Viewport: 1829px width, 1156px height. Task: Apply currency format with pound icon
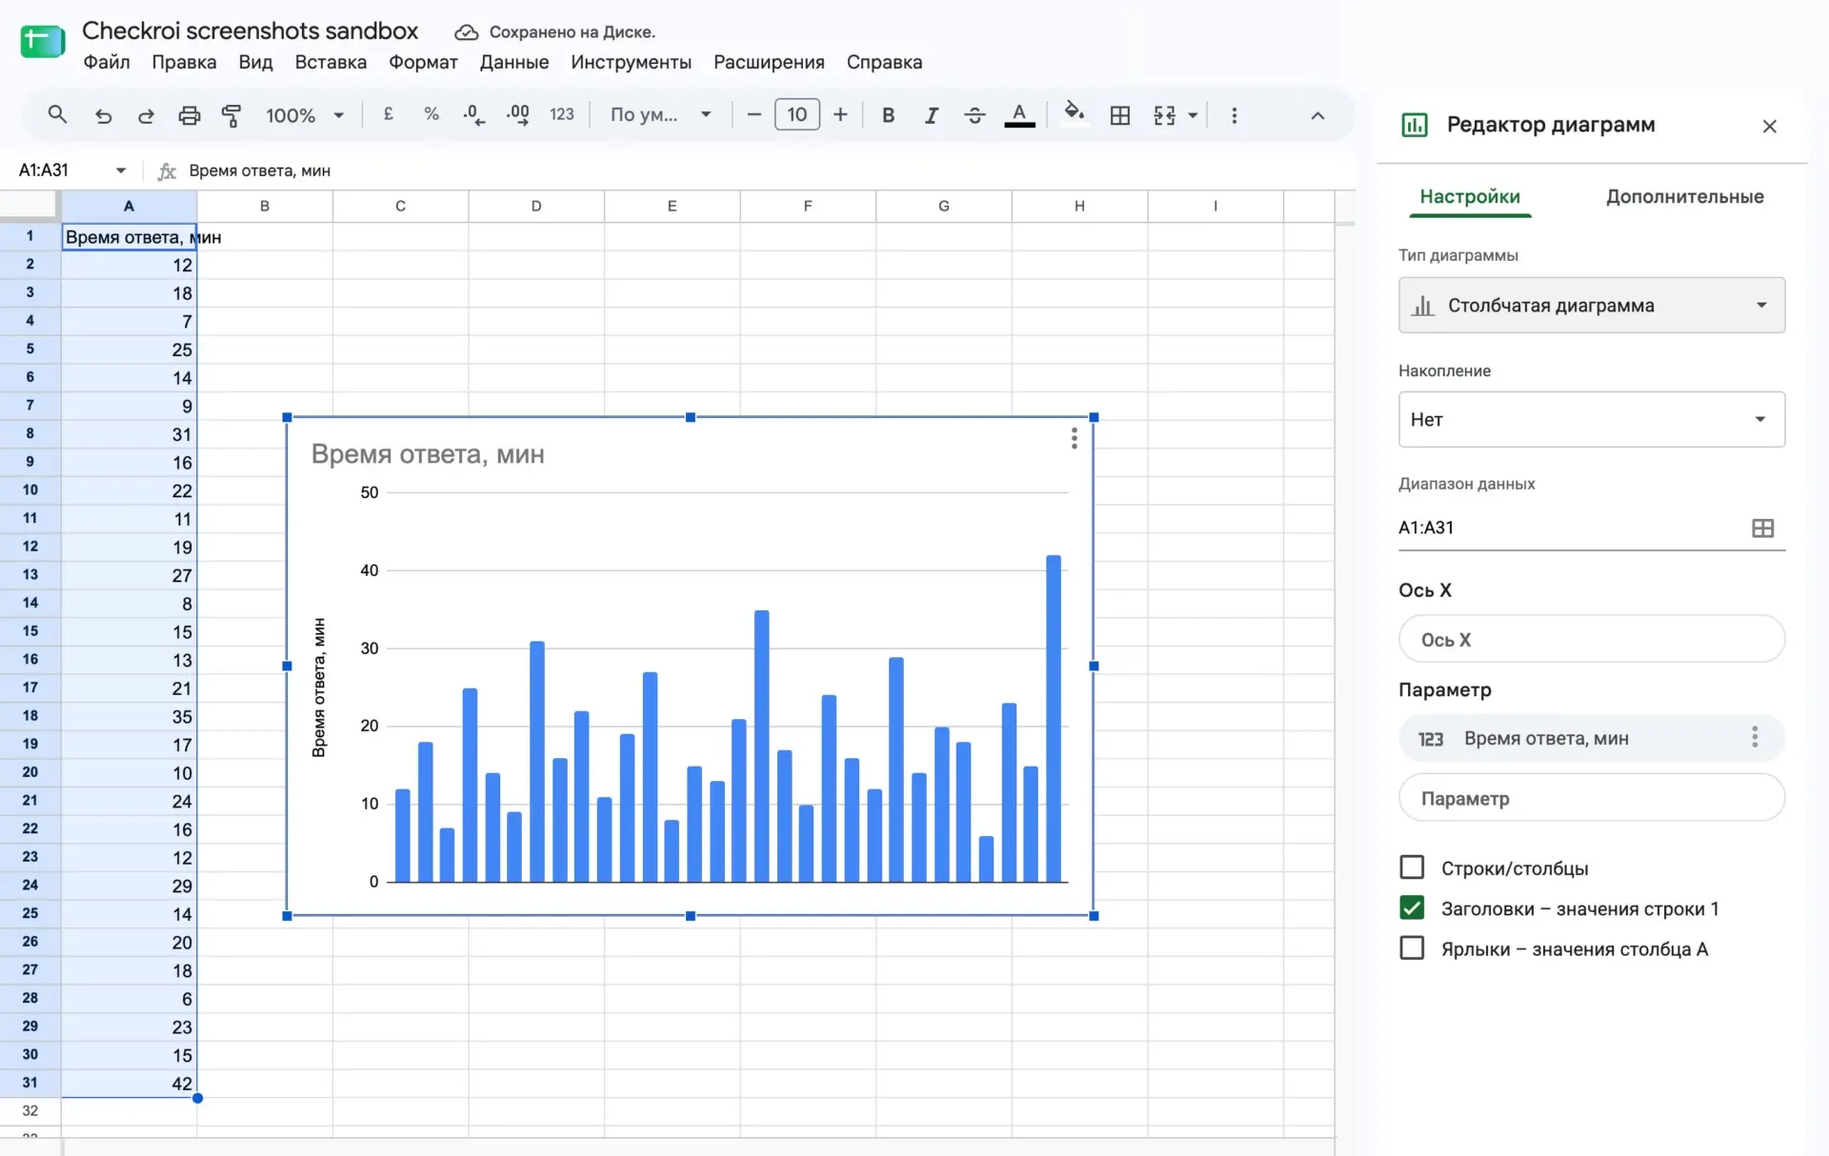pos(389,114)
